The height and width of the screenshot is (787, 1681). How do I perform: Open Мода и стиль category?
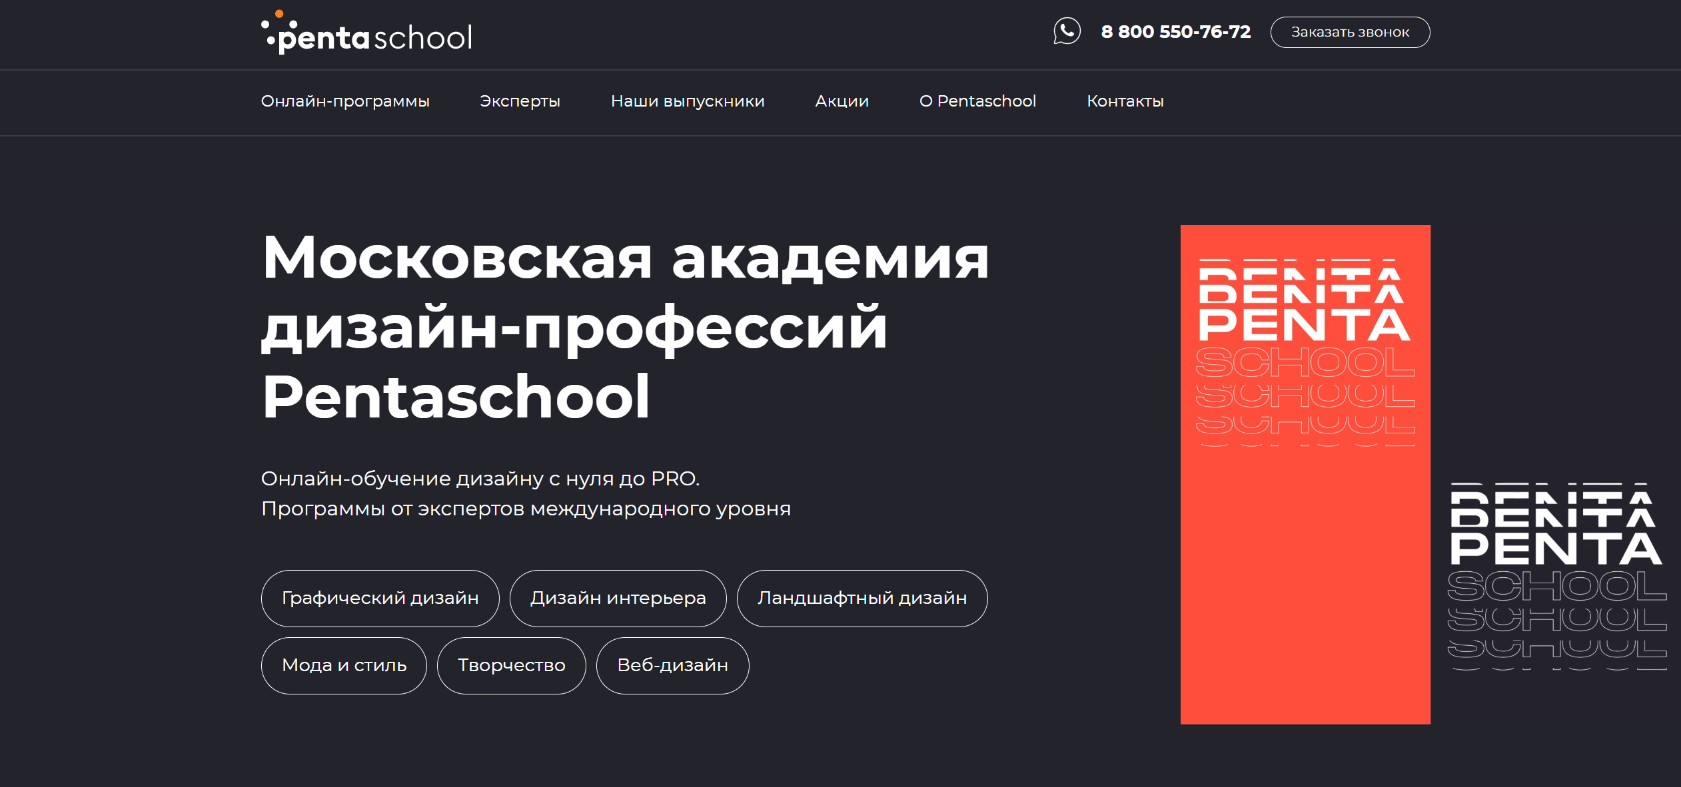click(344, 665)
